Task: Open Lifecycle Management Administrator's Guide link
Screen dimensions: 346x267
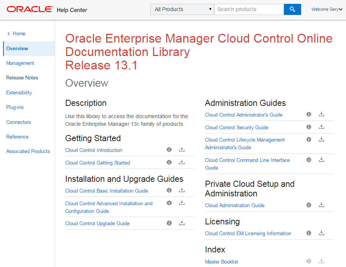Action: click(245, 143)
